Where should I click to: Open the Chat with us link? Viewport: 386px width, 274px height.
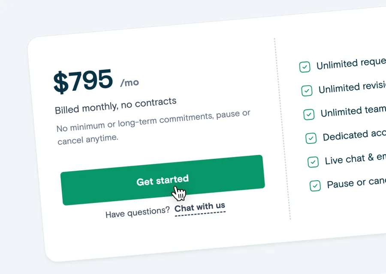point(200,207)
